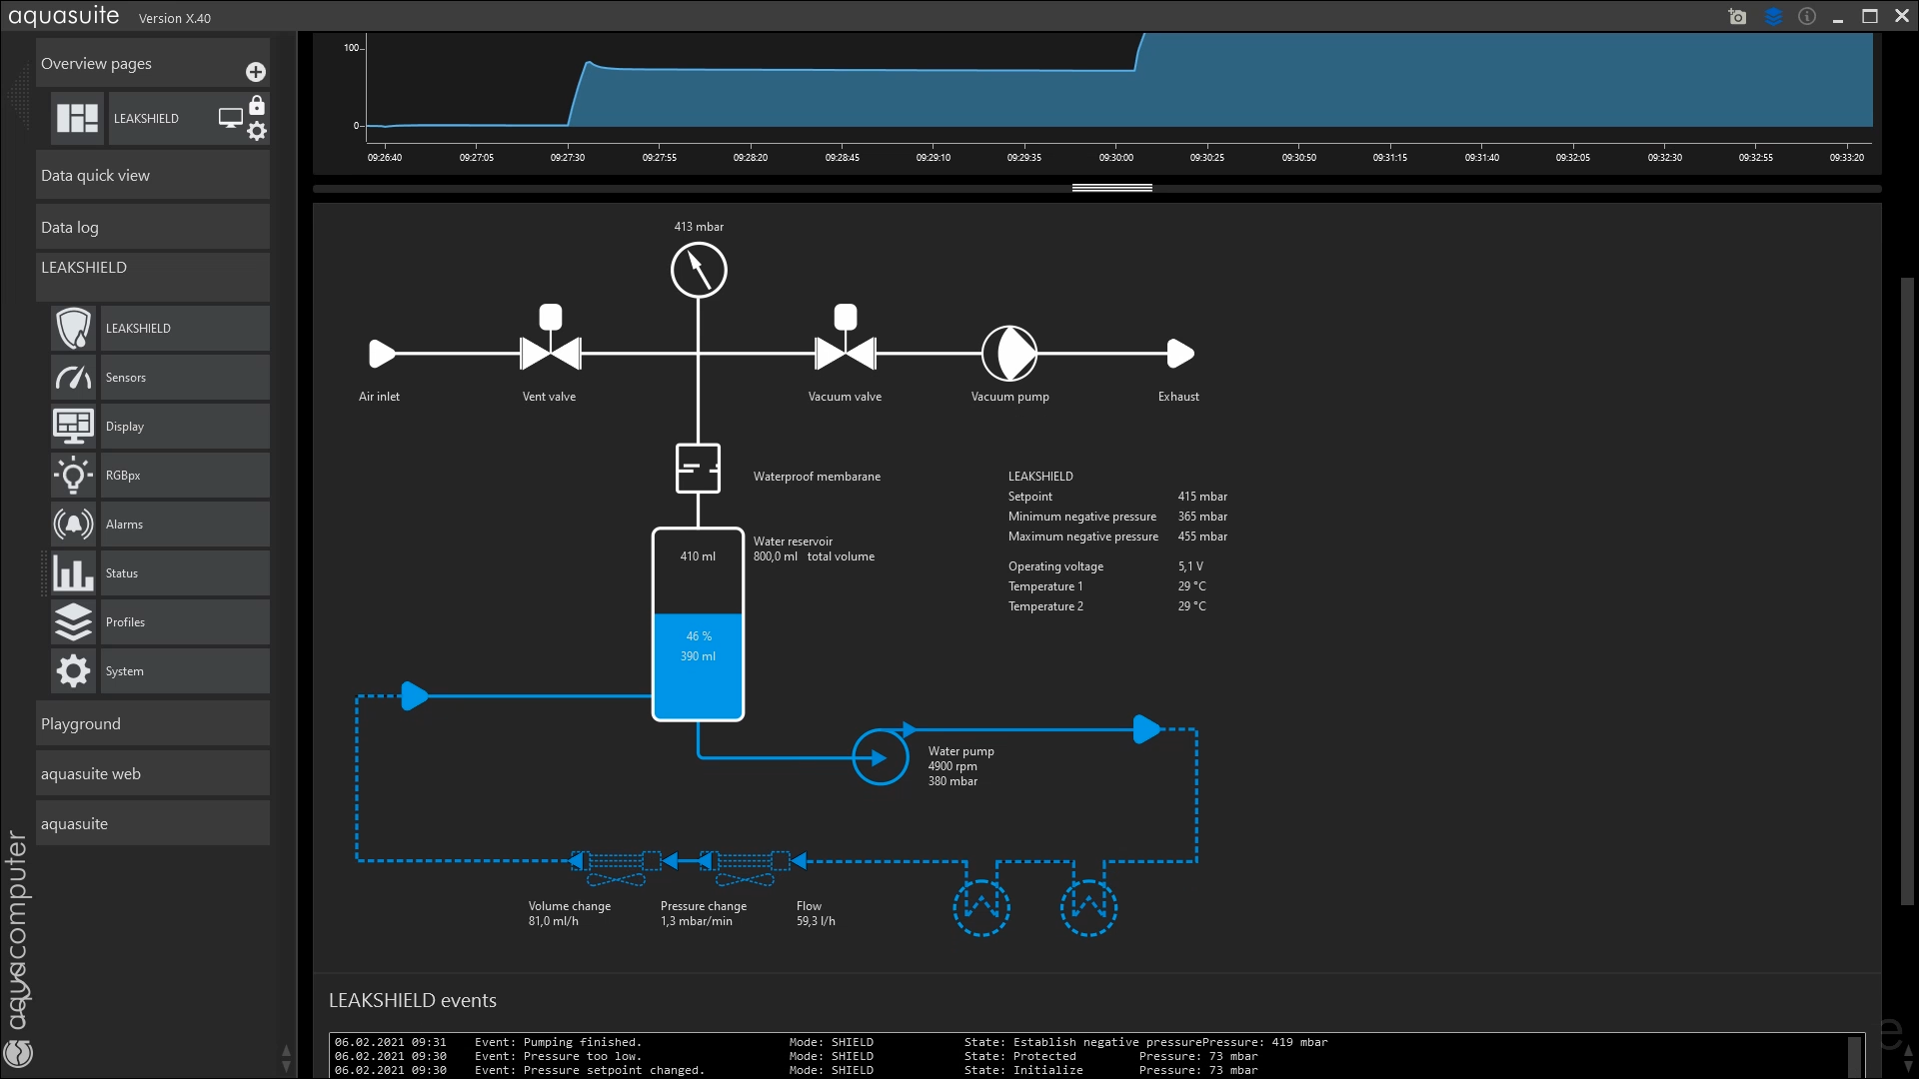Open the blue layers profile icon in title bar
The image size is (1919, 1079).
[1773, 16]
